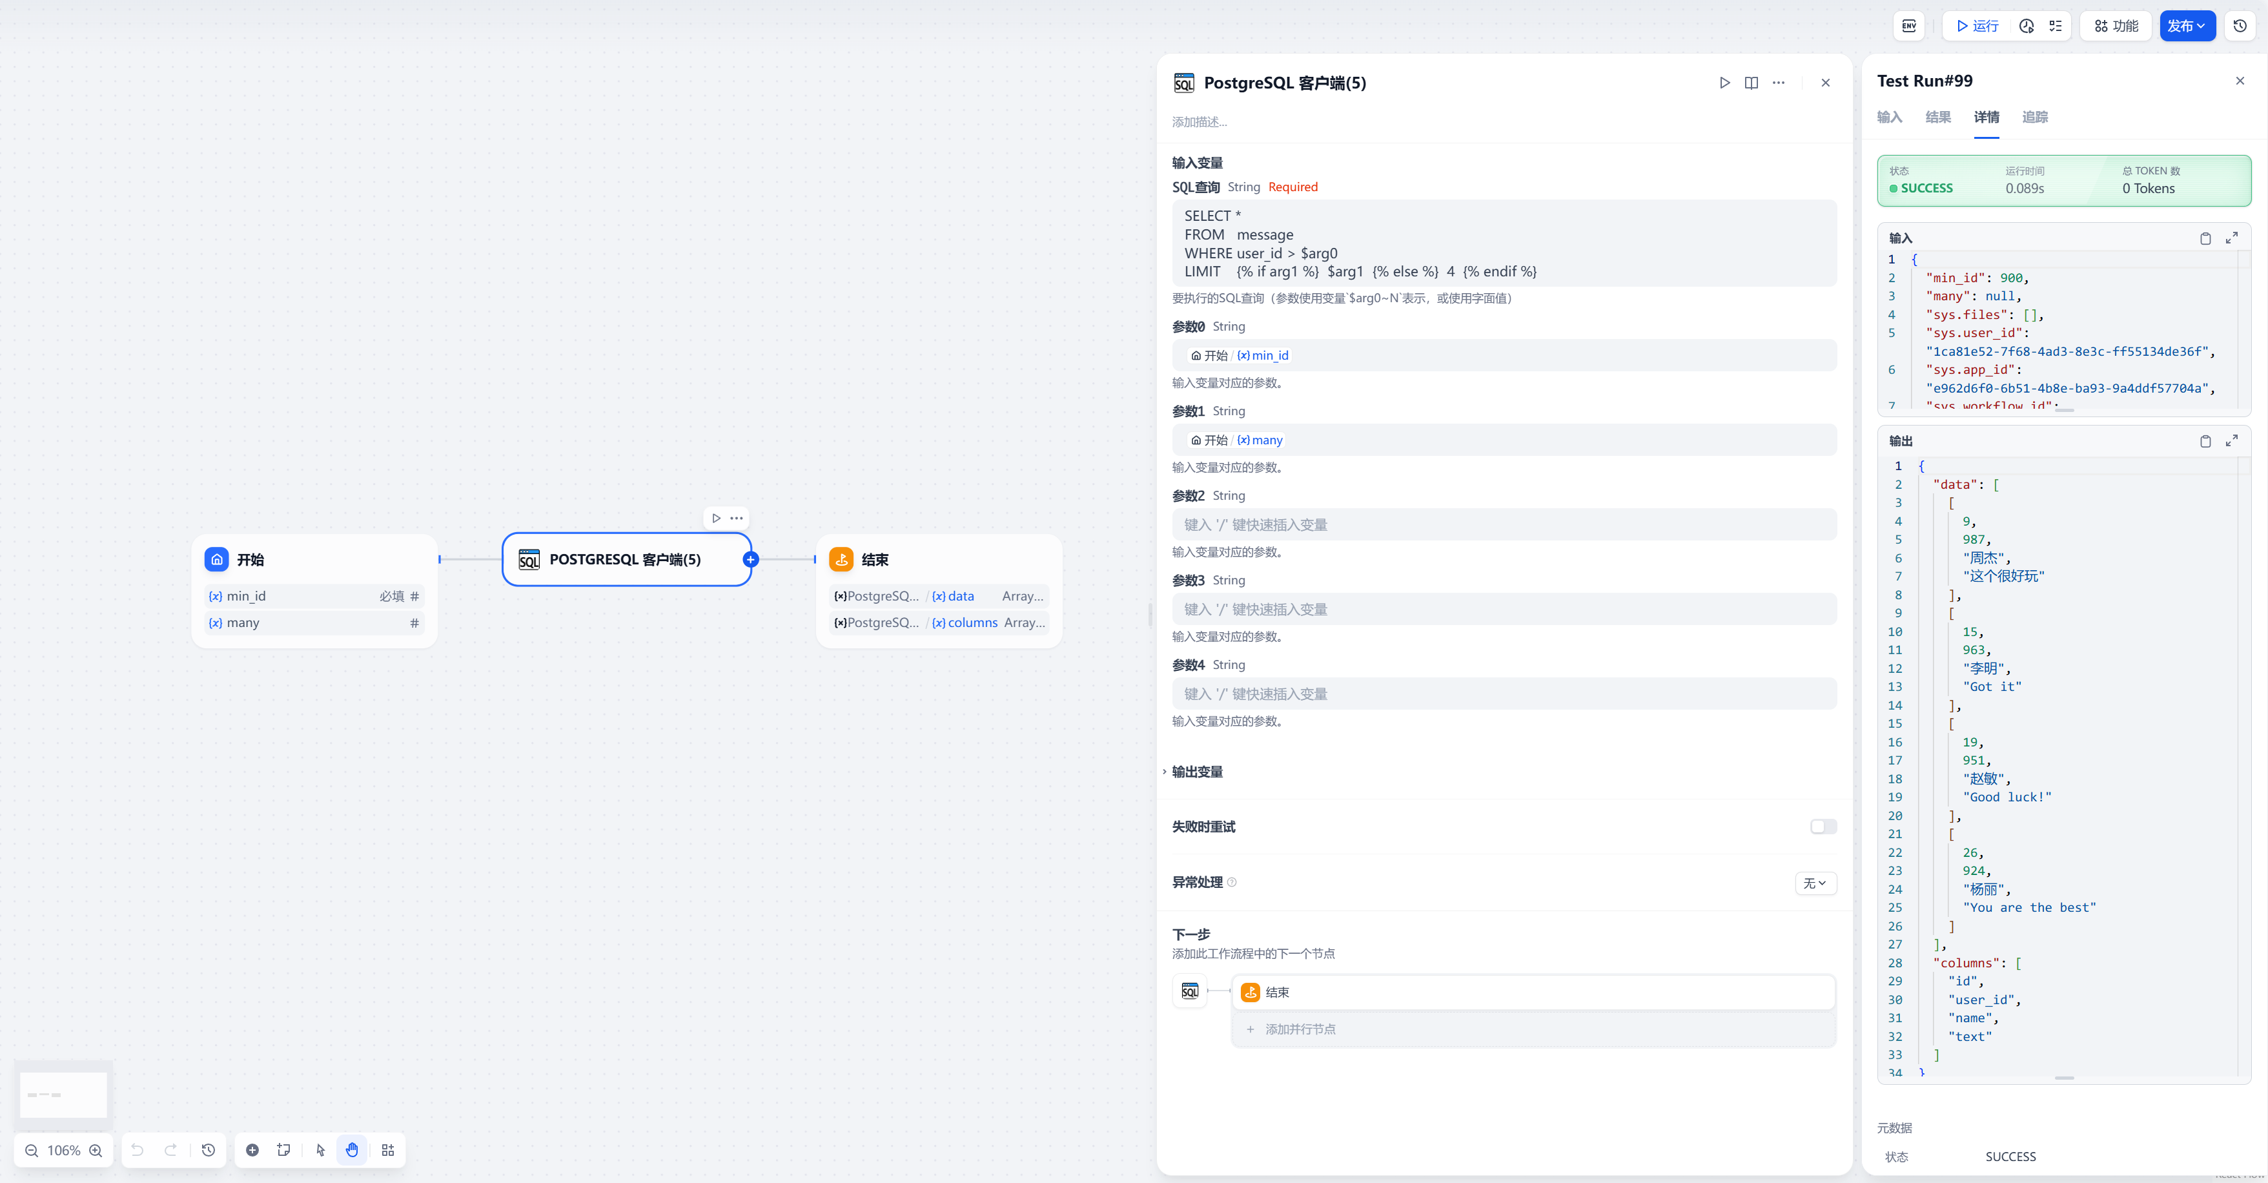Image resolution: width=2268 pixels, height=1183 pixels.
Task: Switch to pointer mode
Action: [x=320, y=1151]
